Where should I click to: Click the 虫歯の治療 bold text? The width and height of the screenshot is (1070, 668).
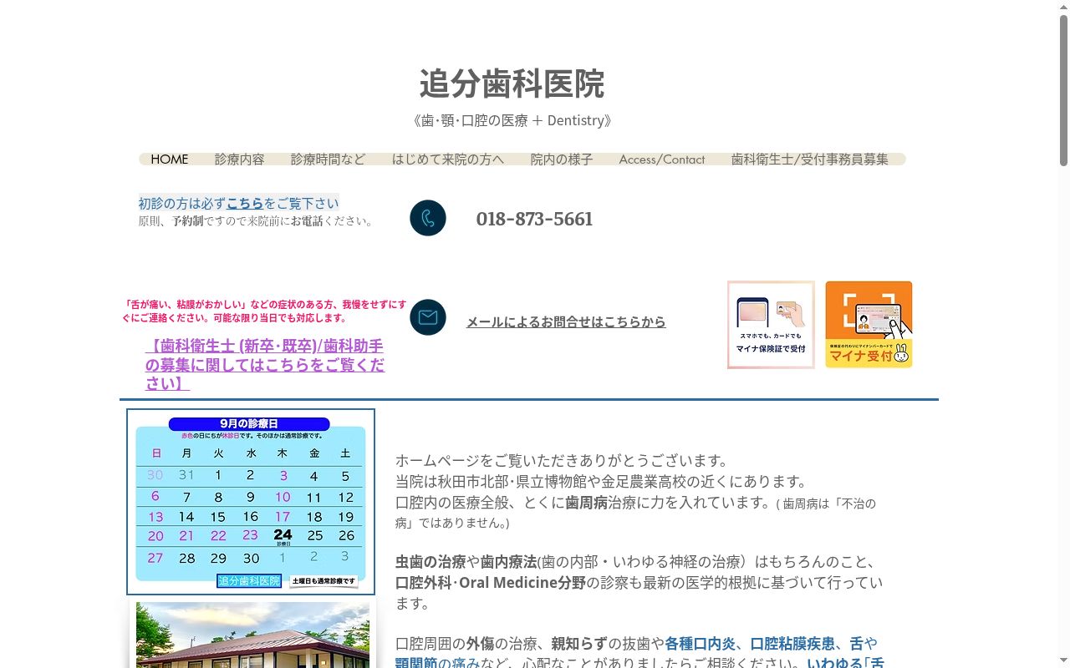(431, 561)
